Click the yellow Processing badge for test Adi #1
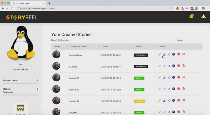This screenshot has height=115, width=210. [139, 101]
